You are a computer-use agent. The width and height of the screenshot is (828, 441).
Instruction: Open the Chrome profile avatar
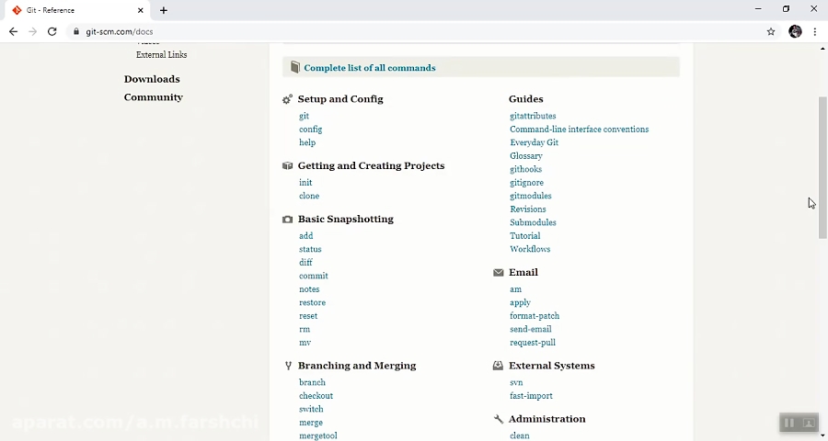point(795,31)
